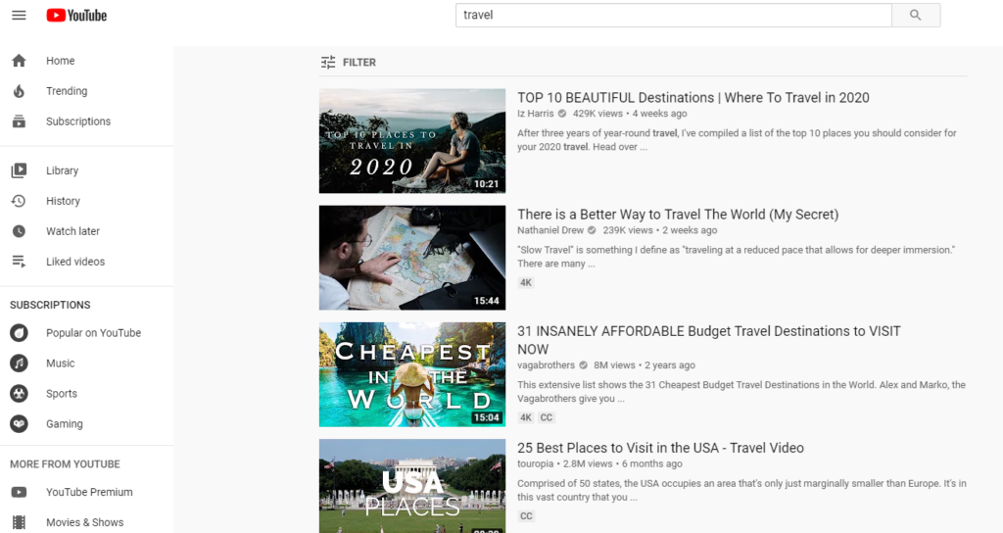Open Movies & Shows link
The width and height of the screenshot is (1003, 533).
click(86, 522)
